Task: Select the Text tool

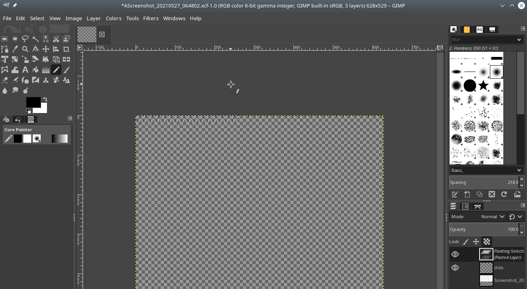Action: [25, 70]
